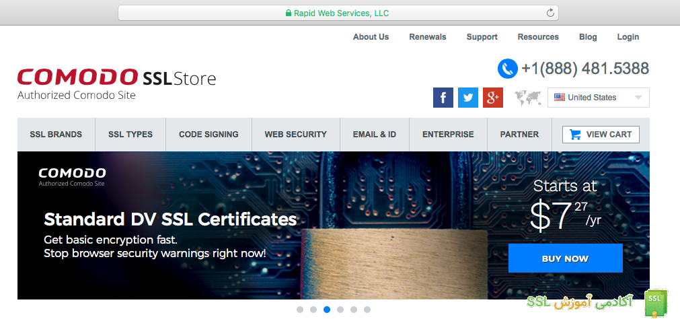Open the EMAIL & ID menu
The width and height of the screenshot is (680, 319).
375,135
